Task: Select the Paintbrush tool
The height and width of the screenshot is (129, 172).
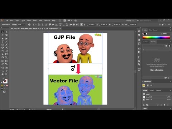Action: click(x=6, y=45)
